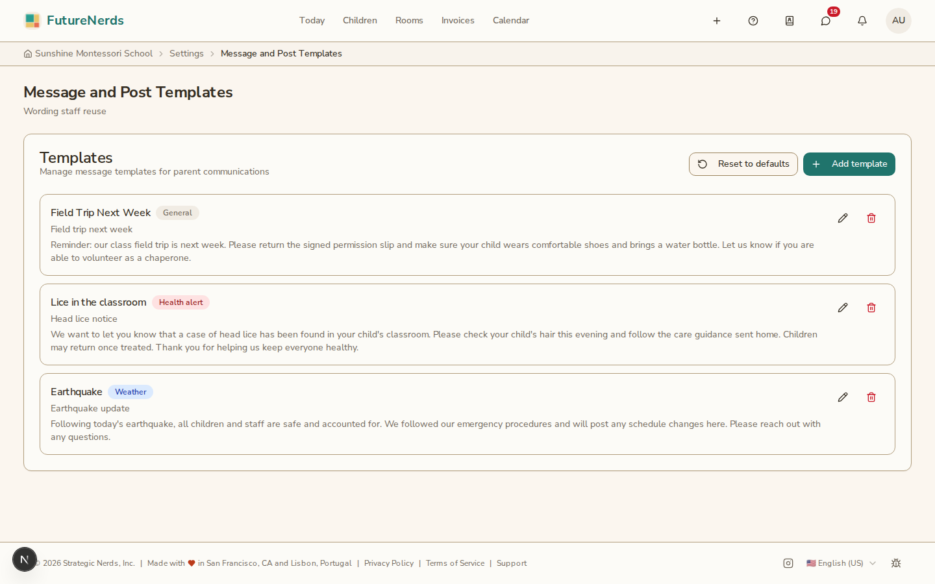Open the plus quick-add icon in header
935x584 pixels.
(x=717, y=21)
